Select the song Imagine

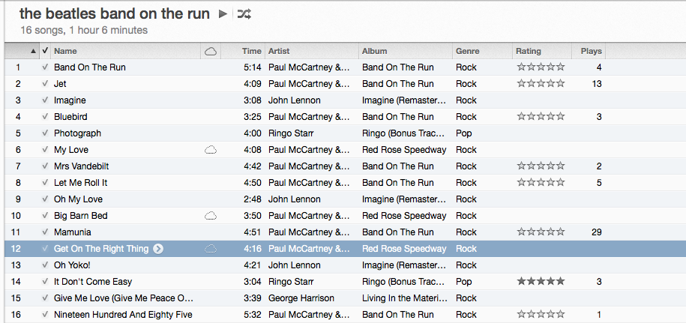pos(70,100)
